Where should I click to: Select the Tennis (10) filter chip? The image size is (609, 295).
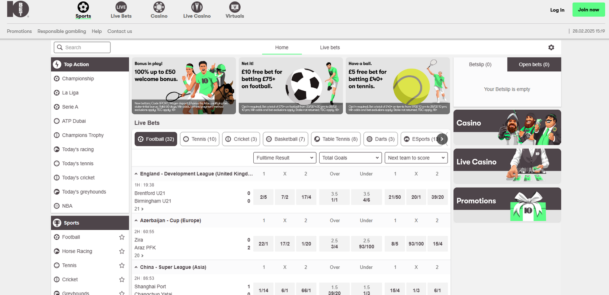click(200, 139)
